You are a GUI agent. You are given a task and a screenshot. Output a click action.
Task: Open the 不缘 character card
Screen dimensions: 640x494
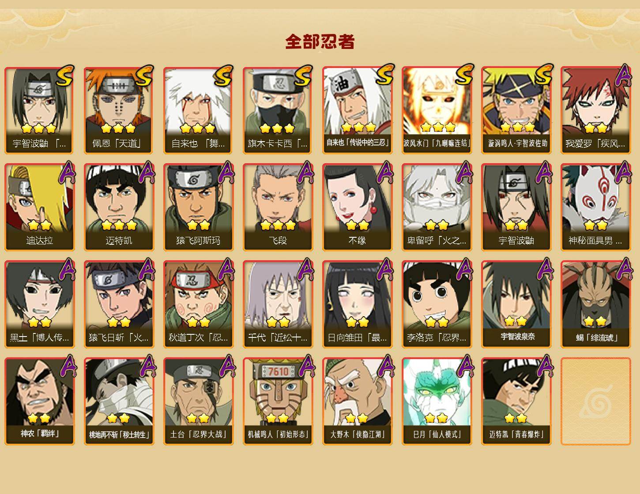(x=357, y=207)
